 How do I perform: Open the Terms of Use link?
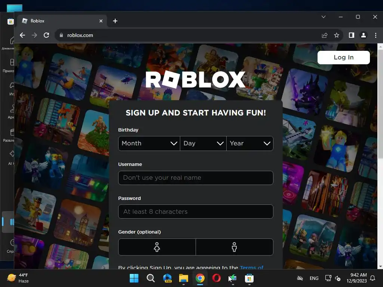click(x=252, y=267)
